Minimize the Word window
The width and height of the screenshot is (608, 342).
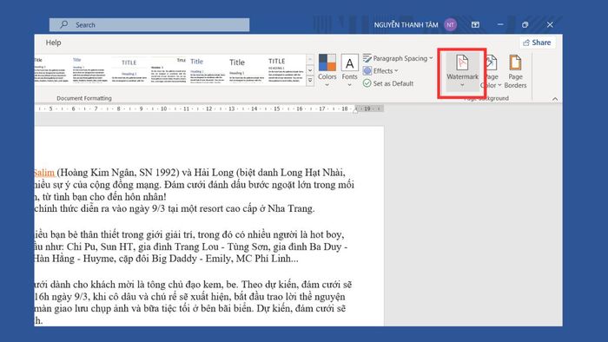pos(500,25)
